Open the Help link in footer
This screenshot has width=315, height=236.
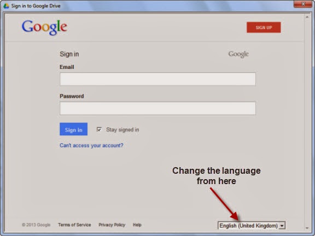[x=137, y=225]
